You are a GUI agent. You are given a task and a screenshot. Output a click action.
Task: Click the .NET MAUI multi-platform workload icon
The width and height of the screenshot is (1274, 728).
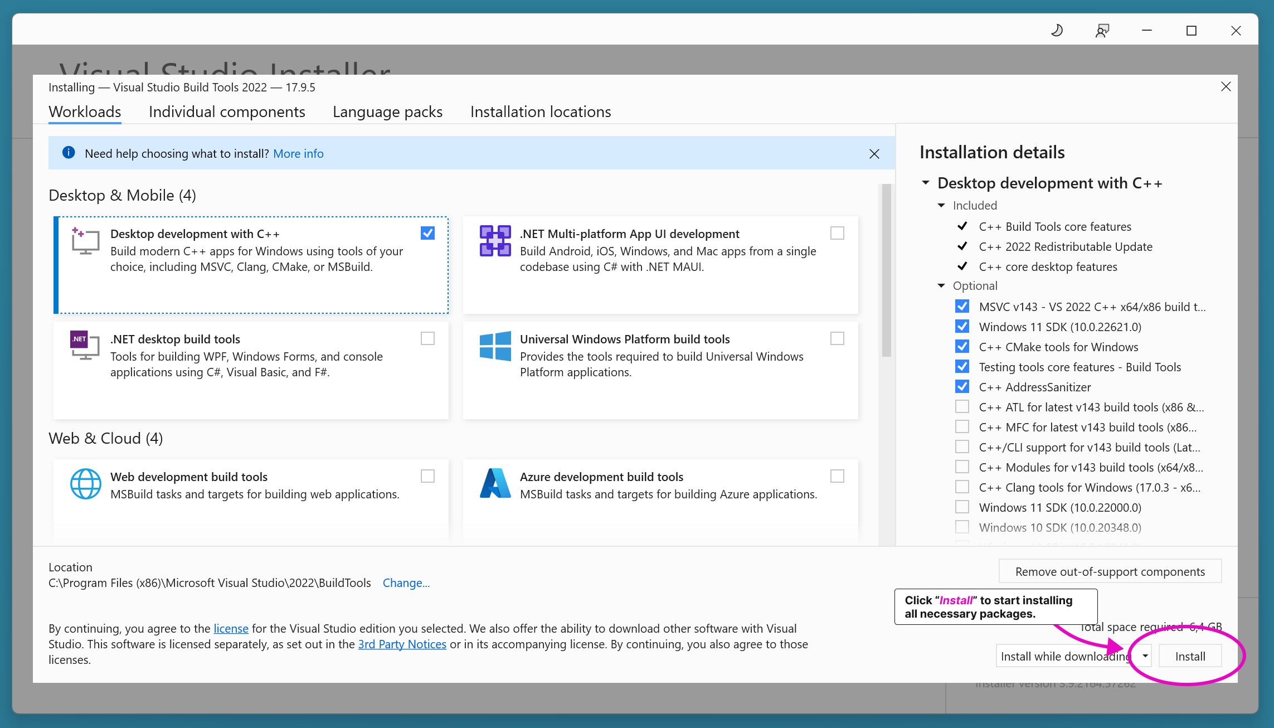tap(495, 241)
